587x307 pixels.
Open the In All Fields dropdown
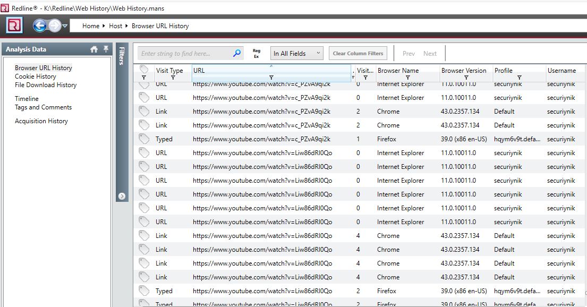point(297,53)
